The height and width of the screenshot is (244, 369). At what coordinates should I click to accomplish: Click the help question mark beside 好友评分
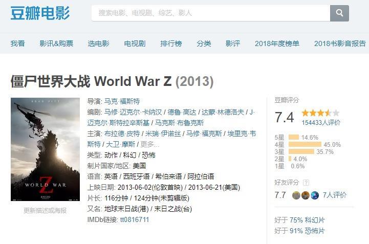click(x=306, y=182)
